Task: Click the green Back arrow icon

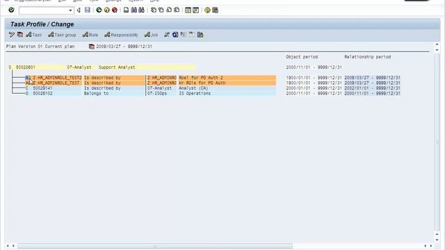Action: point(99,10)
